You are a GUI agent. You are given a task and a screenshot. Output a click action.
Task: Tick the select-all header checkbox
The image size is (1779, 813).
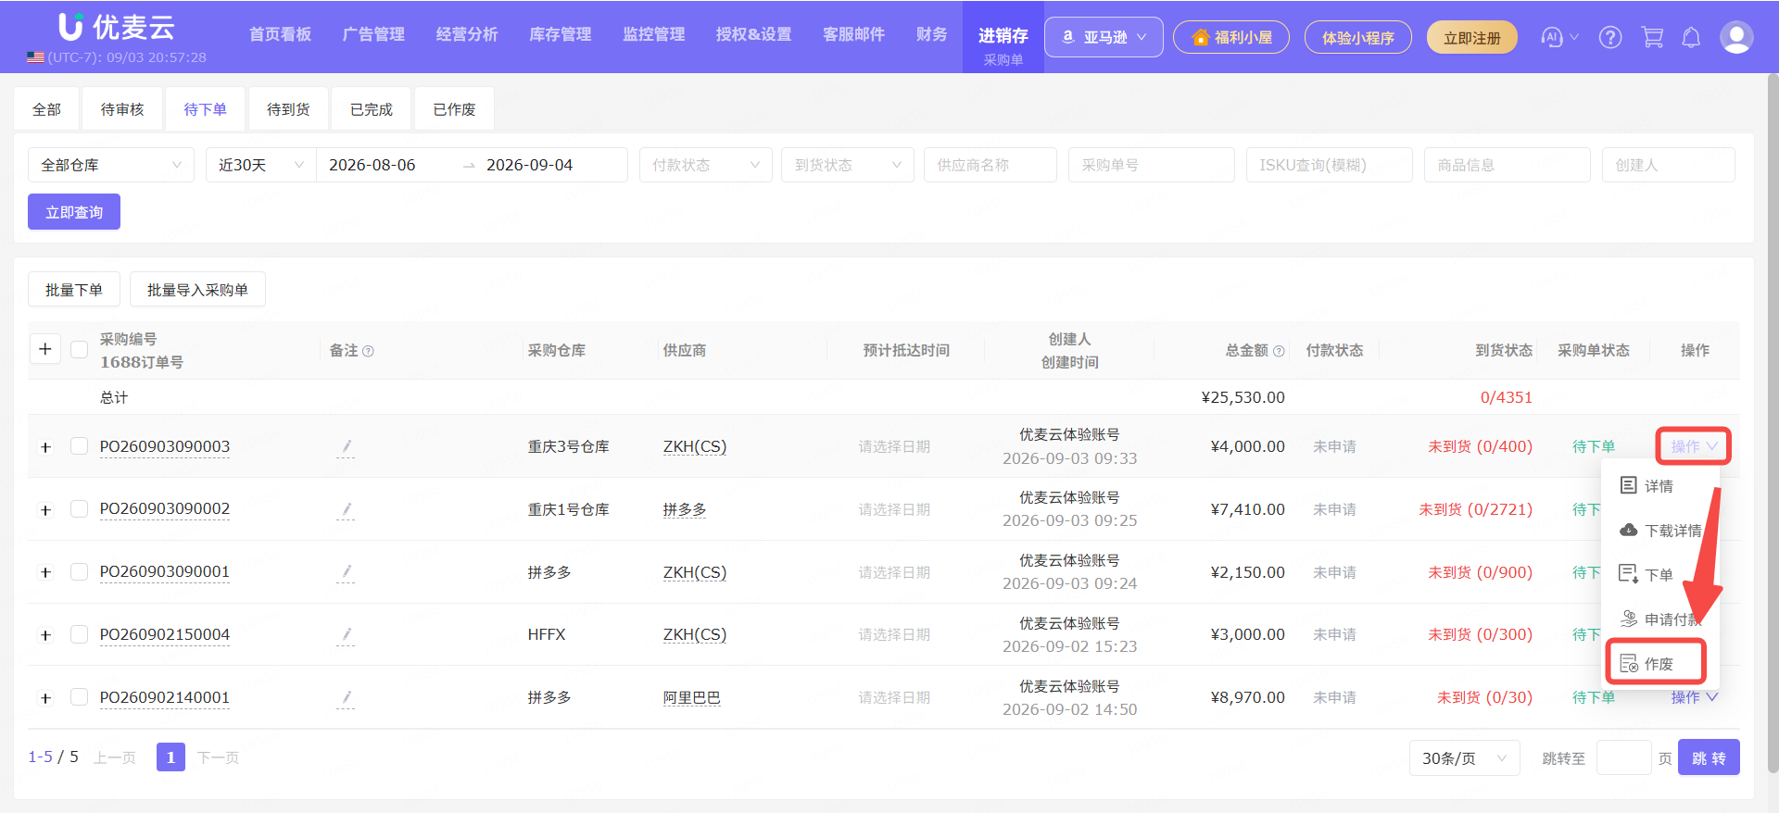(80, 350)
